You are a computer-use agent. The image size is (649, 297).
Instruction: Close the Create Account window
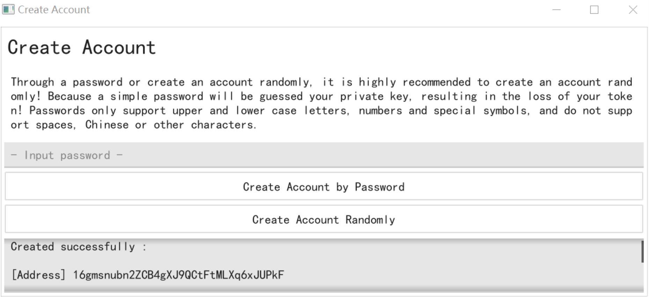633,10
